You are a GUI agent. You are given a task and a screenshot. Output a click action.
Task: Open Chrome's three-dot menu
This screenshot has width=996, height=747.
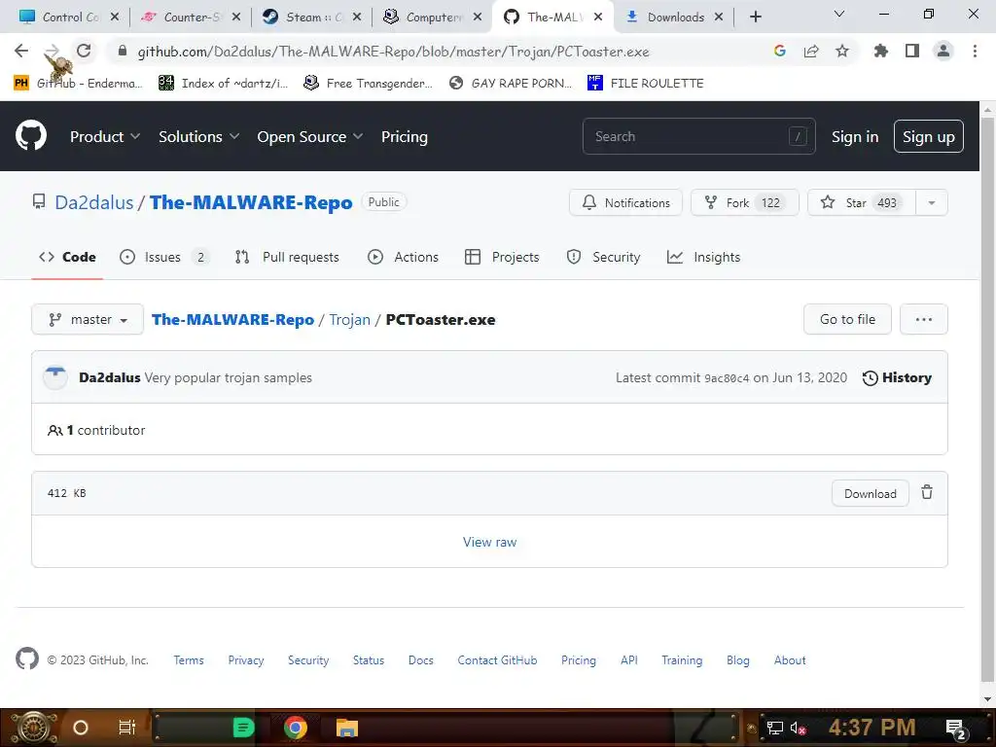(975, 51)
